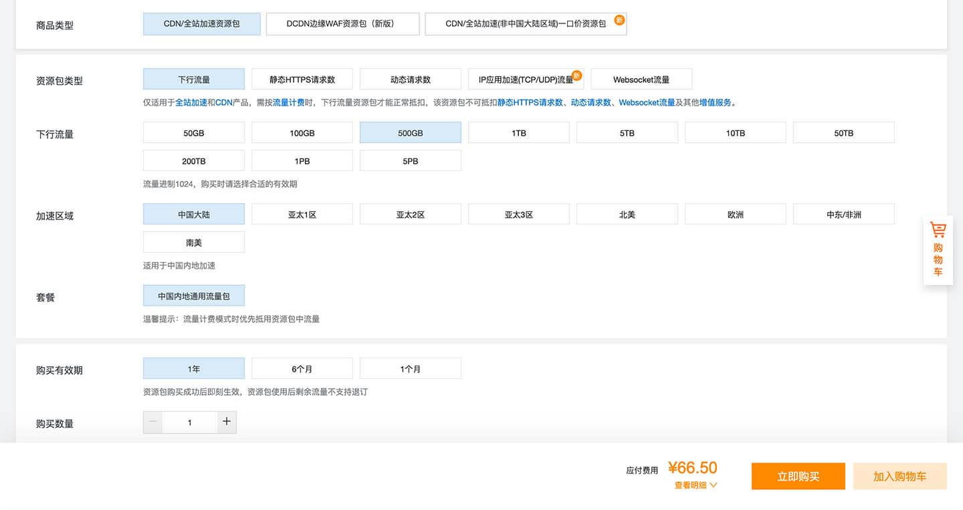The width and height of the screenshot is (963, 510).
Task: Pick 欧洲 acceleration region
Action: pos(736,214)
